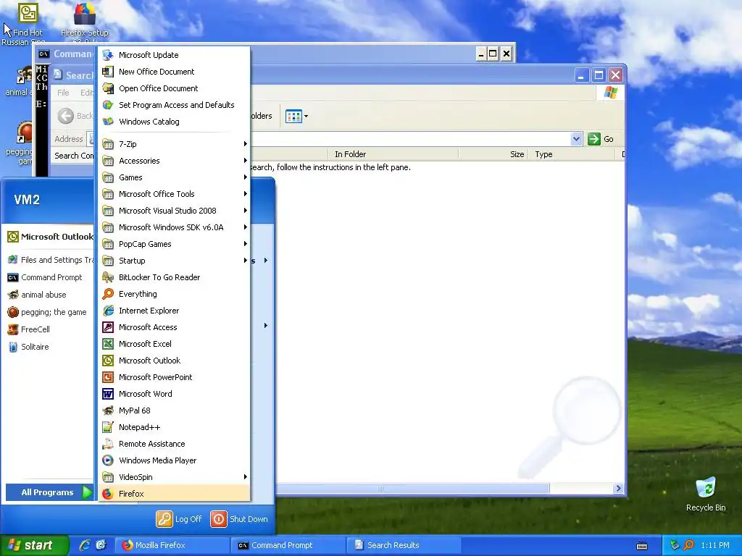Select PopCap Games folder entry
The height and width of the screenshot is (556, 742).
pos(174,244)
